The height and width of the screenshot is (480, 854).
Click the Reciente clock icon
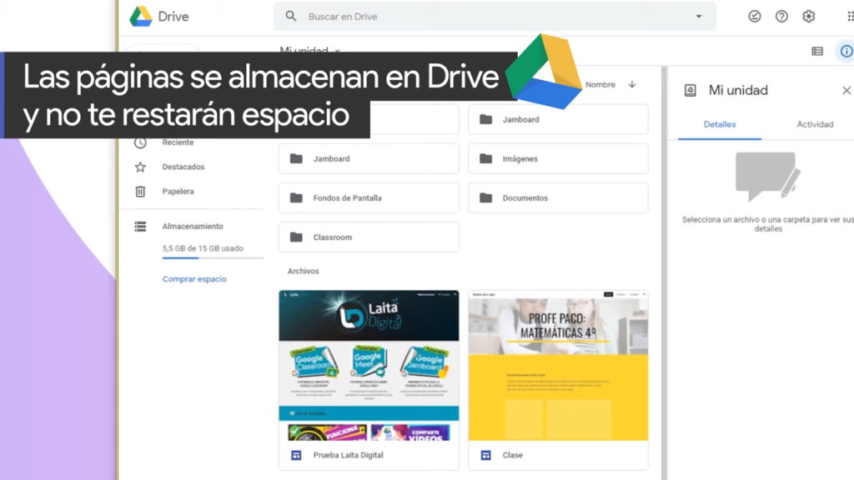click(x=140, y=142)
